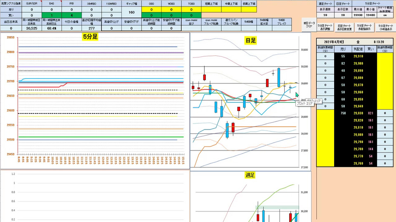Select the 277 average range cell

click(x=92, y=28)
